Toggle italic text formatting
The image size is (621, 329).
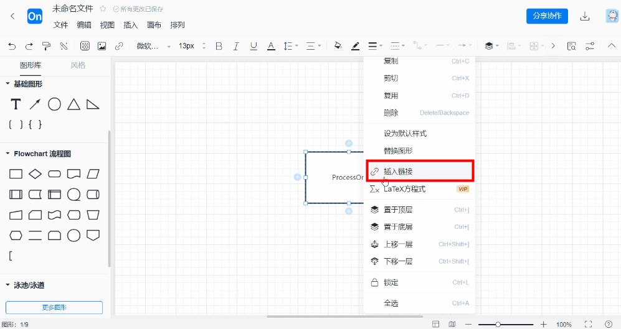coord(236,46)
